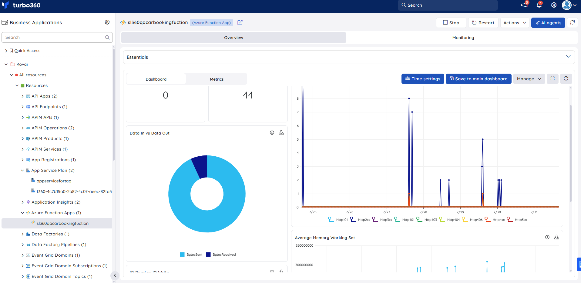This screenshot has width=581, height=283.
Task: Click the top bar Search field
Action: pyautogui.click(x=448, y=5)
